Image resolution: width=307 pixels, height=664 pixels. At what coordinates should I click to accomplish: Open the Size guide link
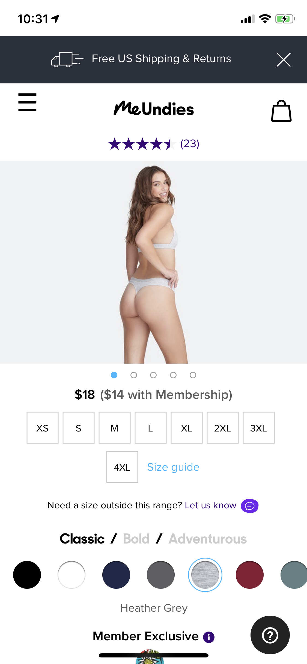[x=173, y=467]
